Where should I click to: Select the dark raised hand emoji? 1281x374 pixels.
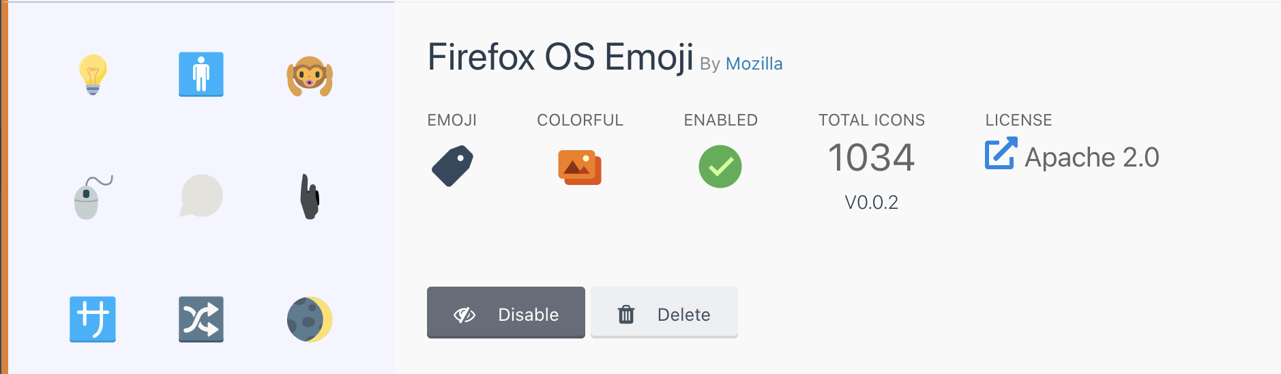[x=310, y=197]
